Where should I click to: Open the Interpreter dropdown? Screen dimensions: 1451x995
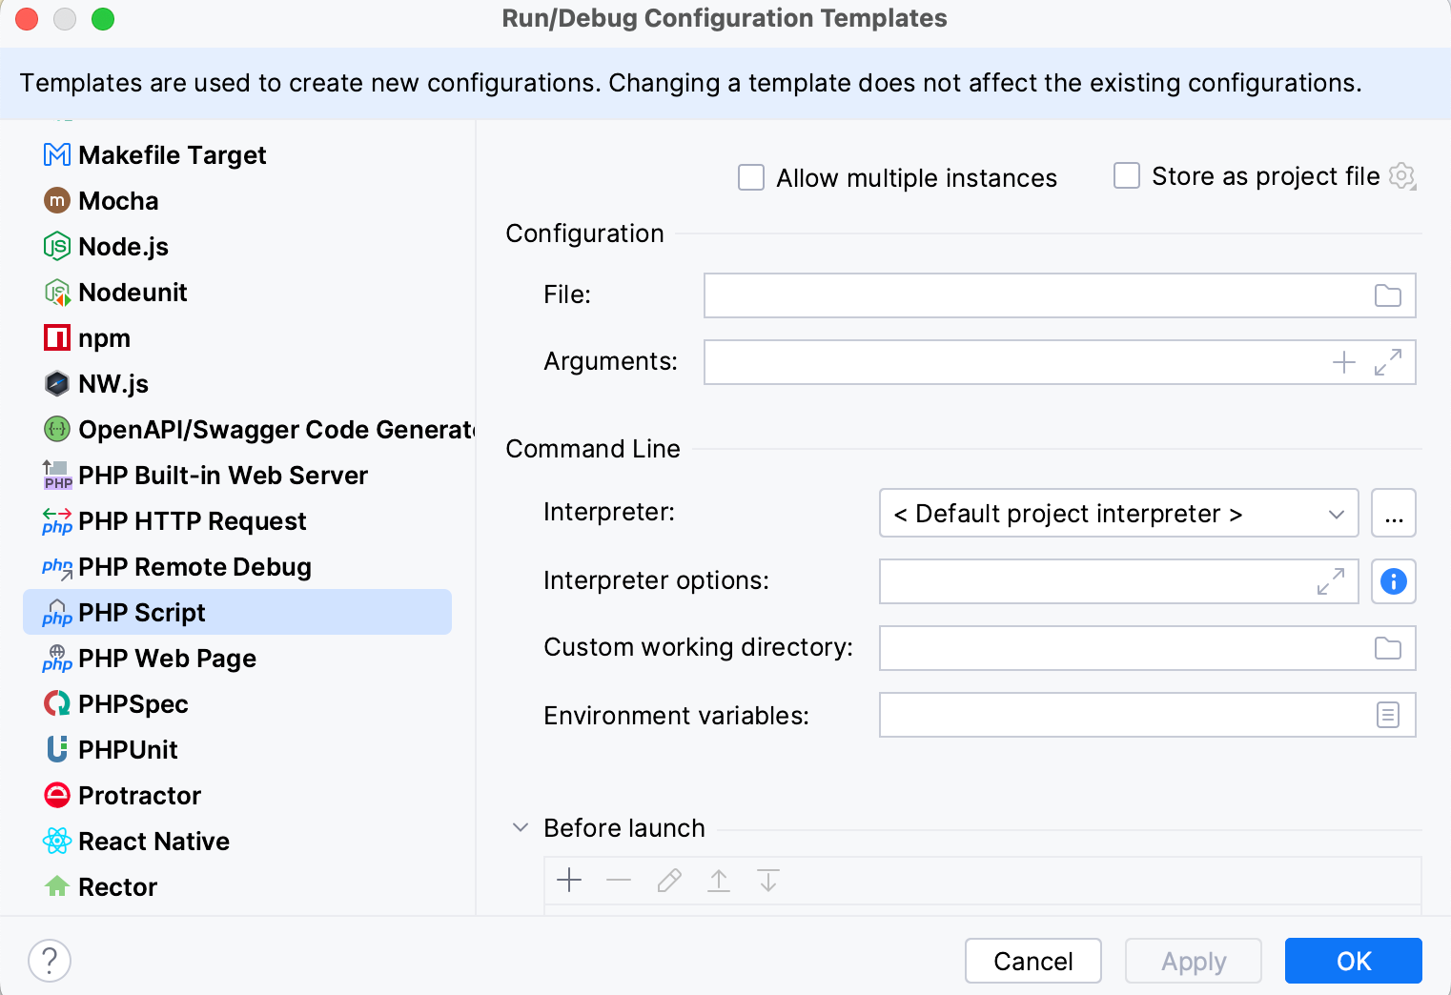point(1118,513)
